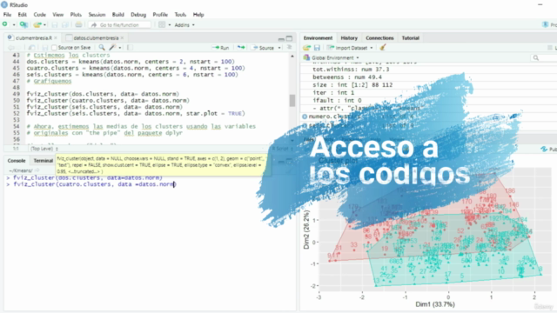Click code line 52 with star.plot = TRUE
The width and height of the screenshot is (557, 313).
(136, 113)
